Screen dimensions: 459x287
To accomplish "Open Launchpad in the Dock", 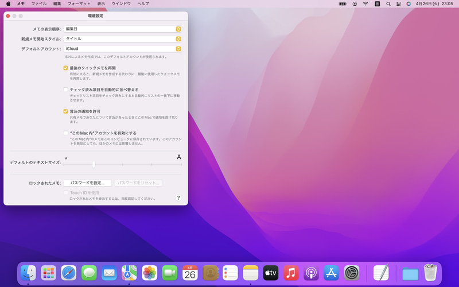I will coord(48,273).
